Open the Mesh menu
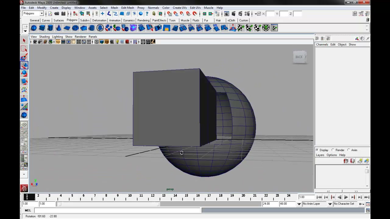This screenshot has width=390, height=219. click(114, 8)
